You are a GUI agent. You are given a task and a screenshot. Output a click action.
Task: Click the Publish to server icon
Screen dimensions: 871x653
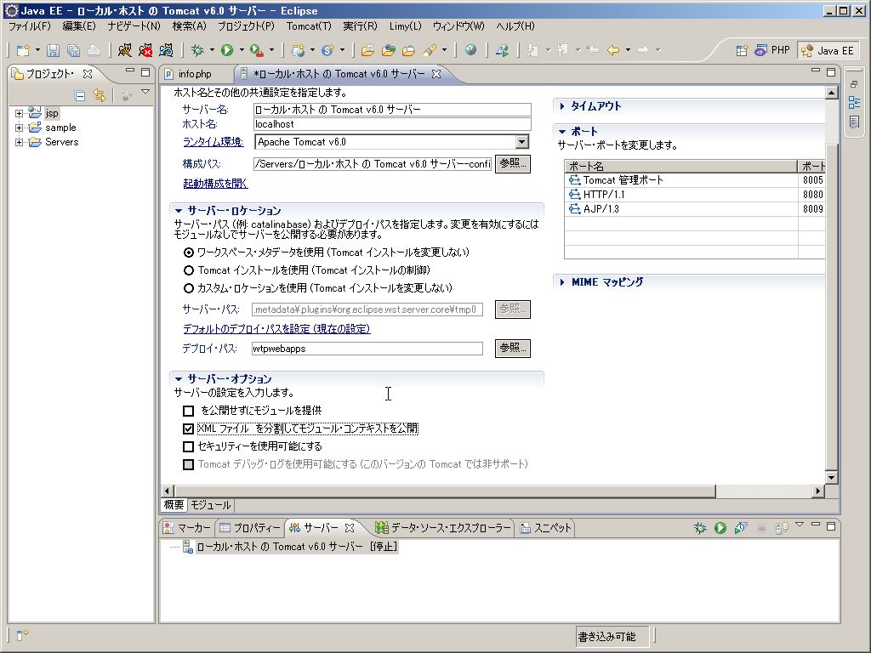tap(783, 528)
